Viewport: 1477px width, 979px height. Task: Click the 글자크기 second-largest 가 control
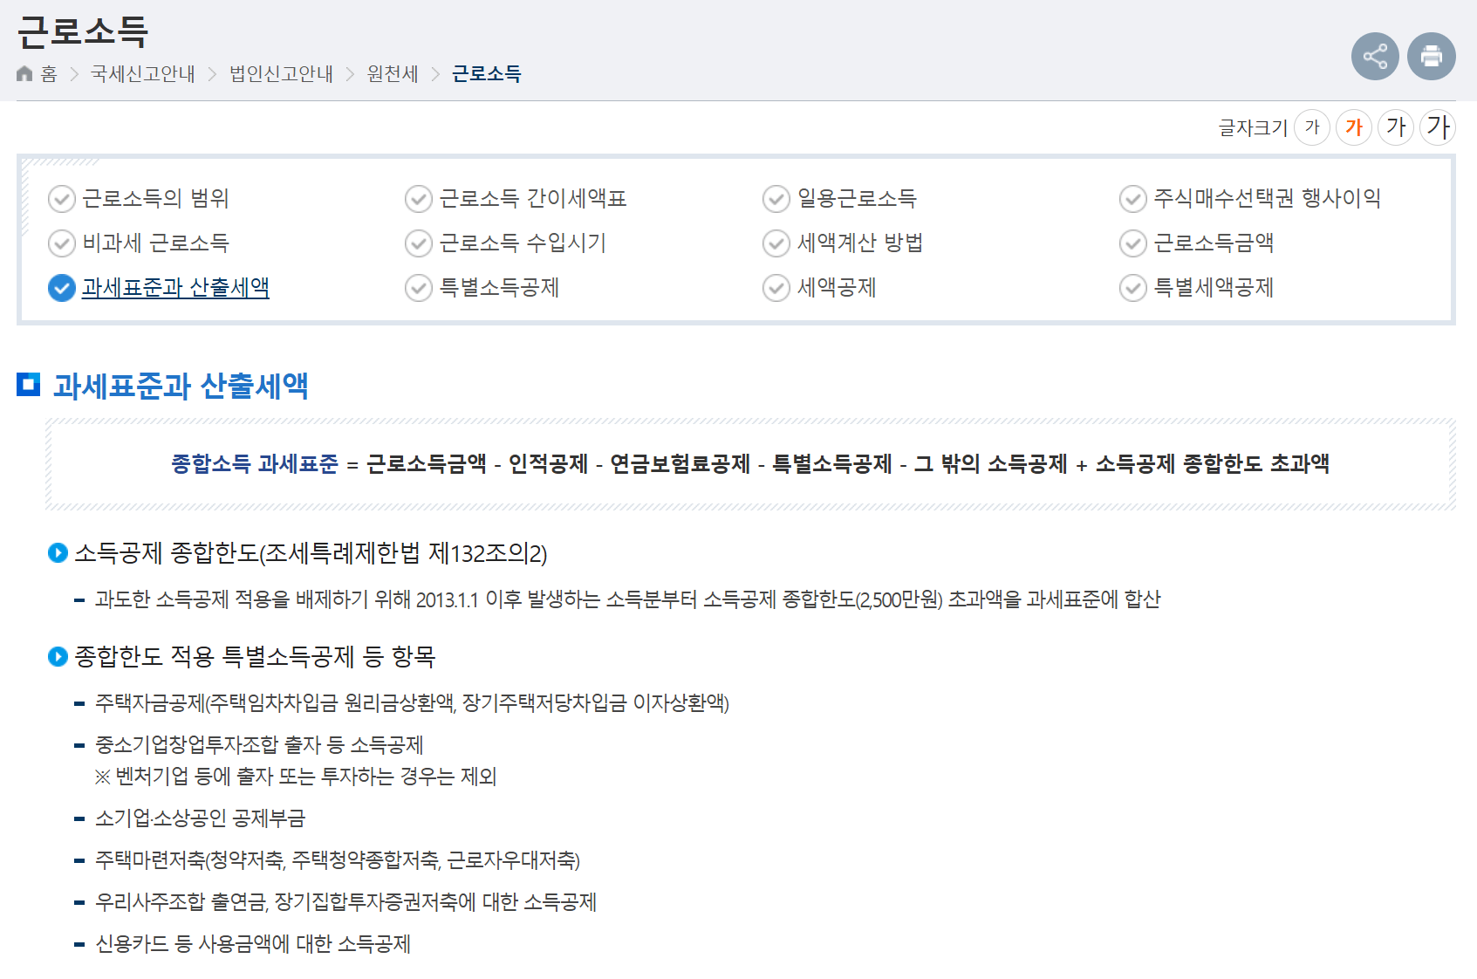pyautogui.click(x=1395, y=127)
